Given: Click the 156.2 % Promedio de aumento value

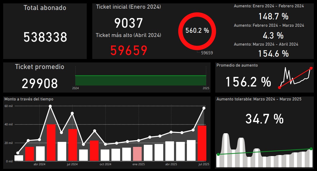Looking at the screenshot, I should [x=248, y=82].
